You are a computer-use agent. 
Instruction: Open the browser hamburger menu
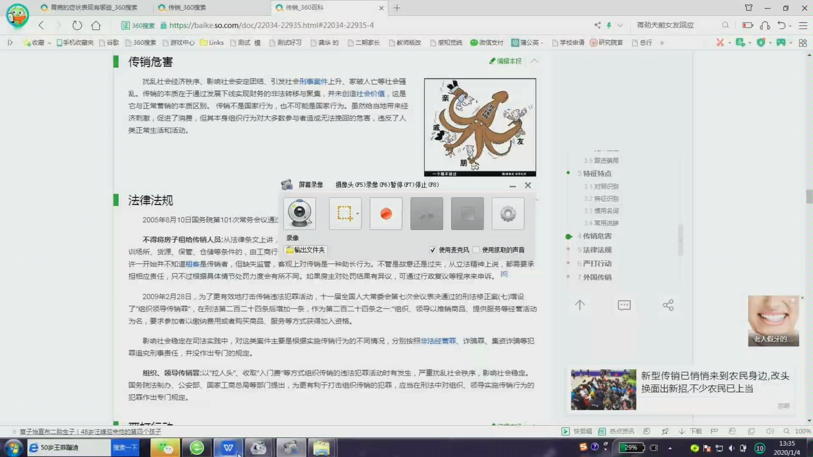pyautogui.click(x=803, y=25)
